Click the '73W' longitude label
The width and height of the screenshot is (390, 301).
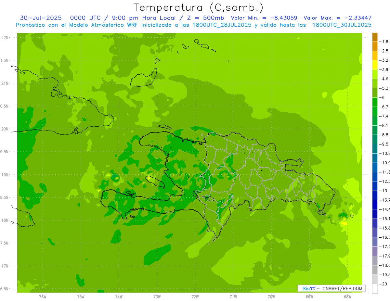pyautogui.click(x=157, y=296)
